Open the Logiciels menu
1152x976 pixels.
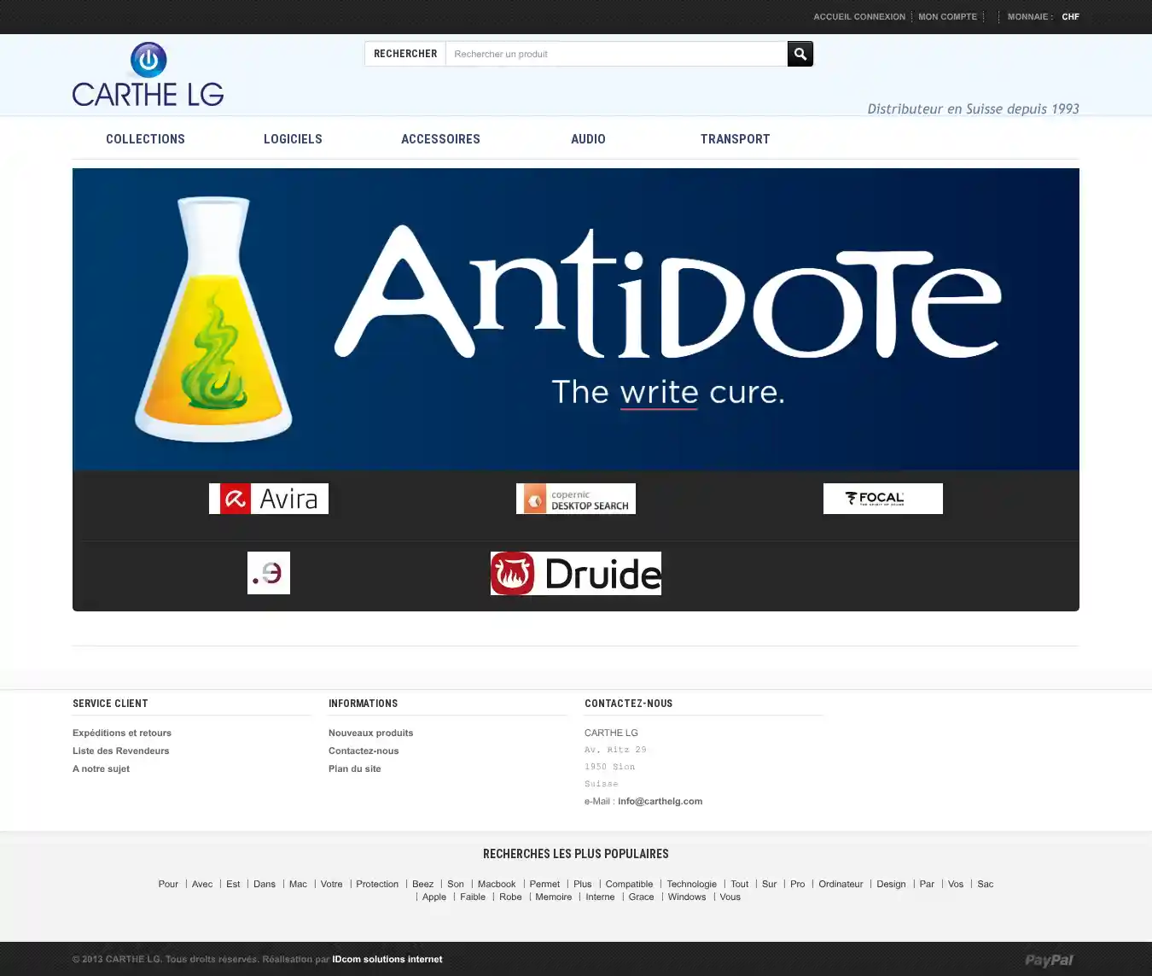pos(293,139)
